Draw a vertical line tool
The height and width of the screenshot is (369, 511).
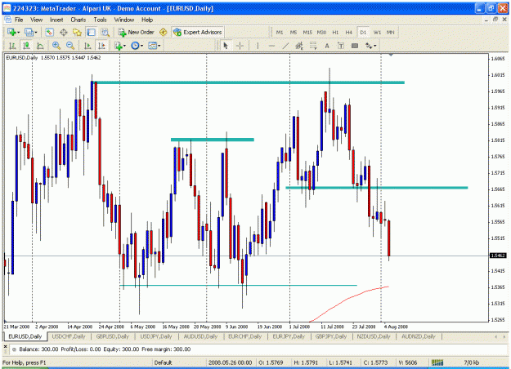(x=258, y=46)
